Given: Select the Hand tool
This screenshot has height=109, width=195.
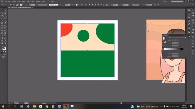Looking at the screenshot, I should (x=2, y=43).
